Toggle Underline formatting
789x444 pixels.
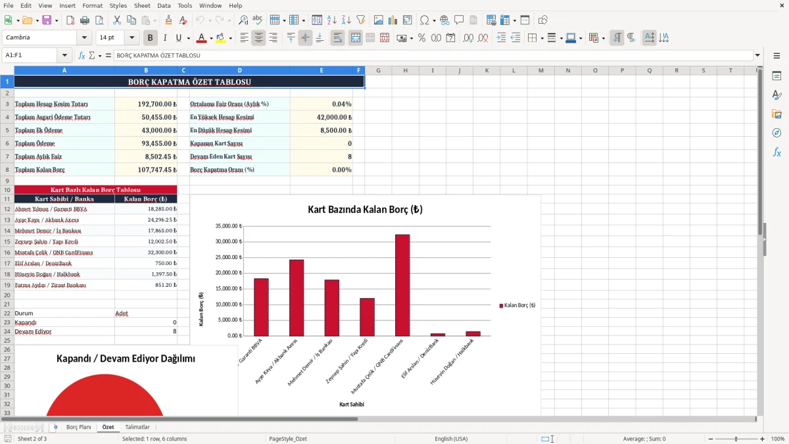pyautogui.click(x=179, y=38)
